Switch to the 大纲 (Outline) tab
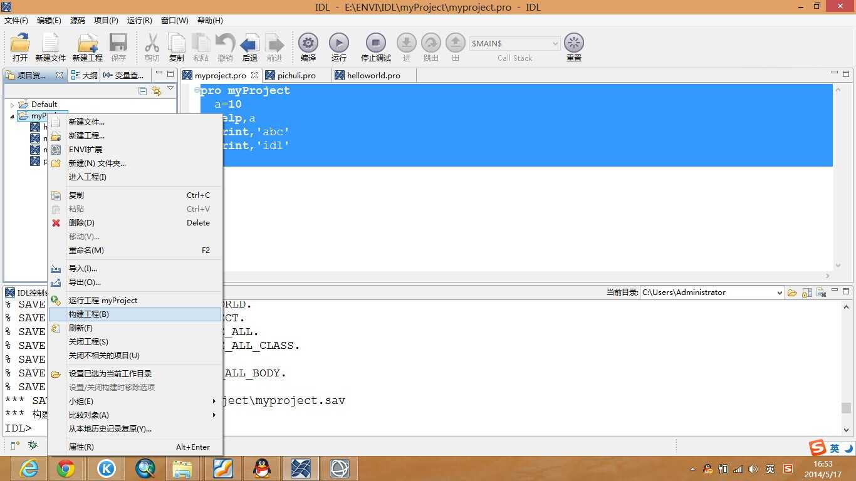This screenshot has width=856, height=481. pos(84,75)
